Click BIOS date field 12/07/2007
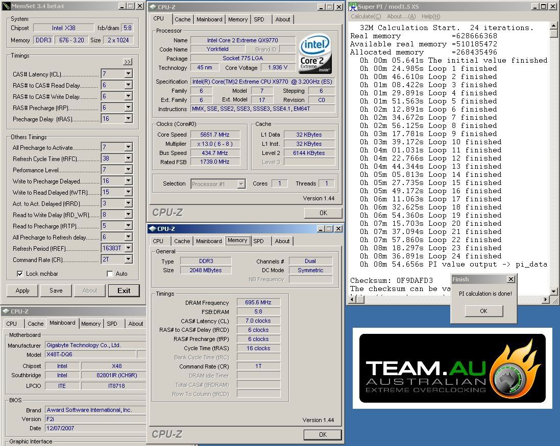The image size is (560, 446). pyautogui.click(x=95, y=428)
